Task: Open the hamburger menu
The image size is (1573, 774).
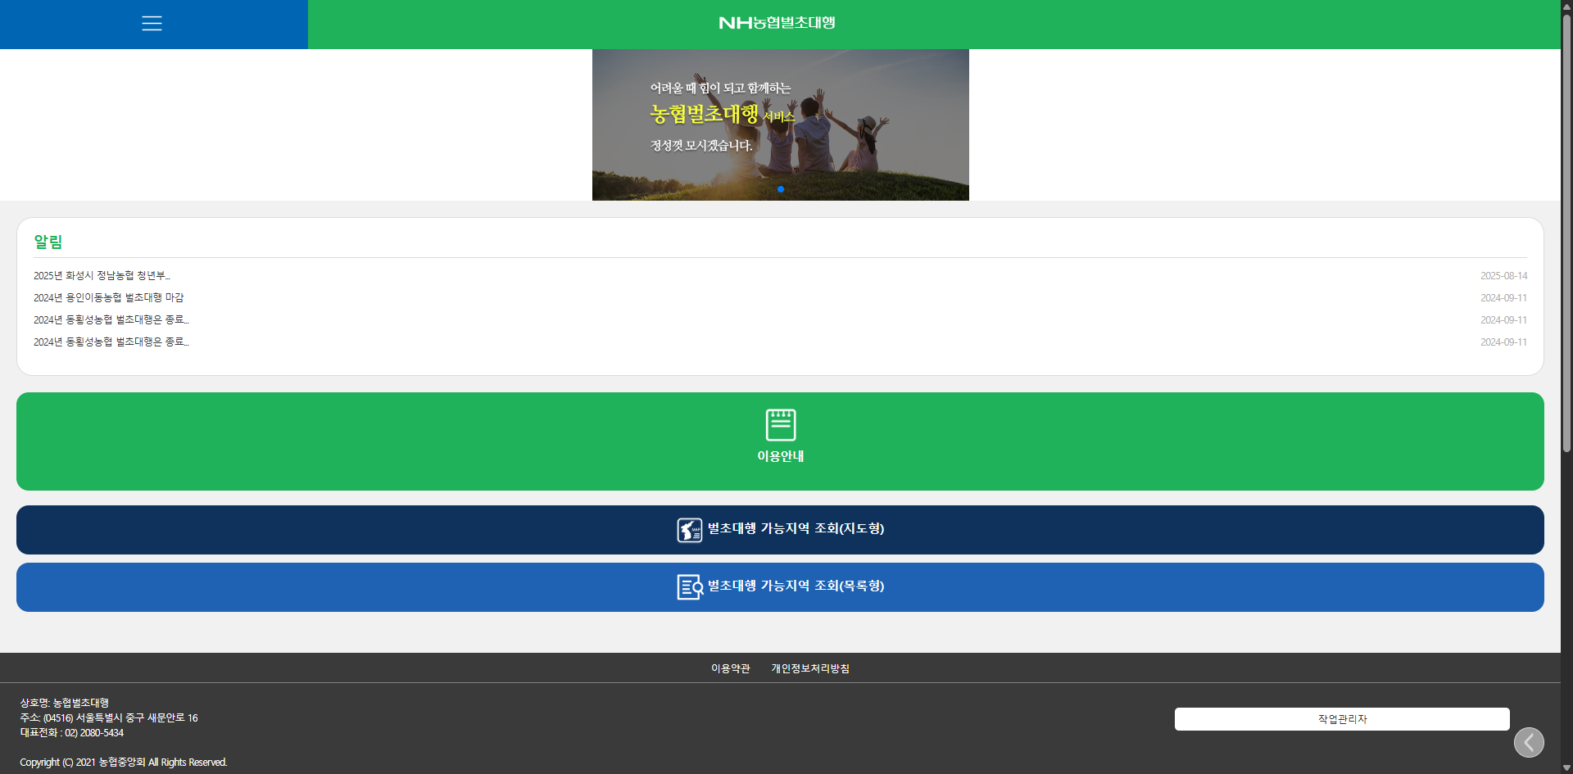Action: [152, 24]
